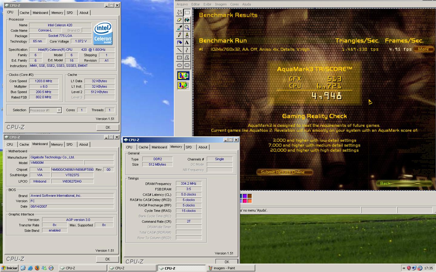Click OK in the Memory CPU-Z window
Screen dimensions: 436x272
tap(227, 262)
